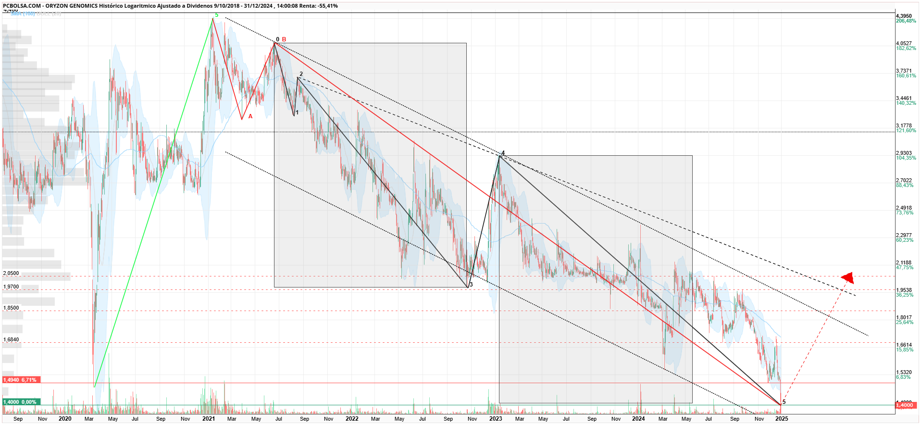This screenshot has width=921, height=425.
Task: Click the 1,8500 level label
Action: click(11, 308)
